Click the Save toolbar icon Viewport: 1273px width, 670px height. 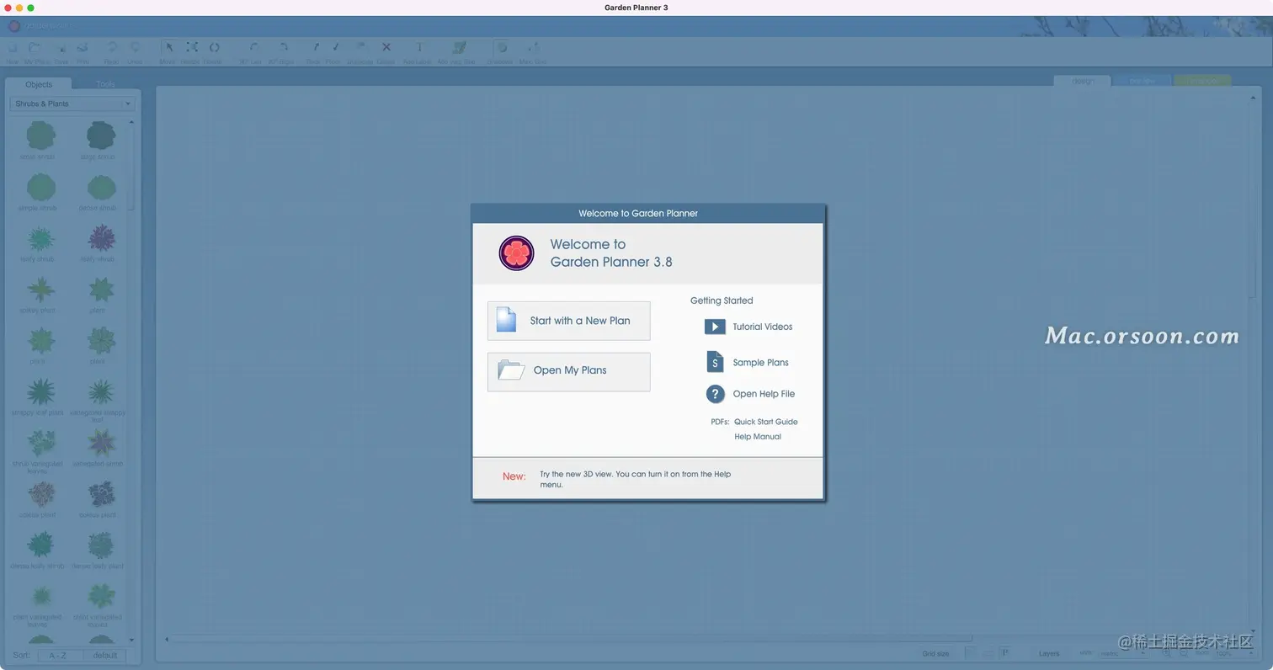(x=61, y=48)
